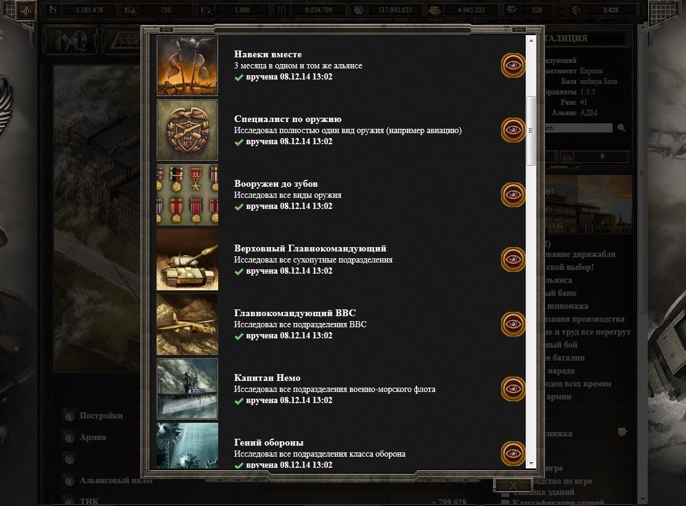Click scroll up arrow in medals list

(x=531, y=41)
